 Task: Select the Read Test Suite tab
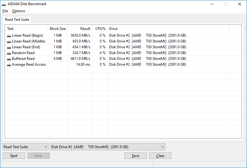pyautogui.click(x=17, y=20)
